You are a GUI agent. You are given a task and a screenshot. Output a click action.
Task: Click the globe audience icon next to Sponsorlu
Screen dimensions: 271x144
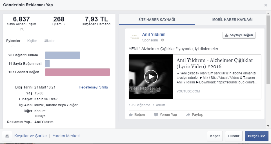[x=163, y=40]
